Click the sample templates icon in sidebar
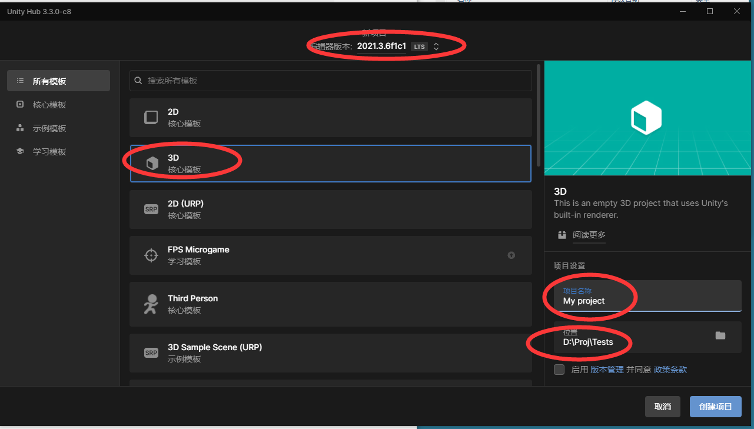This screenshot has height=429, width=754. click(20, 128)
